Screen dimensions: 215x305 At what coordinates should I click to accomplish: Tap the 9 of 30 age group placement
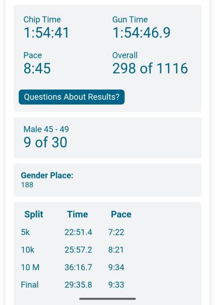[45, 142]
